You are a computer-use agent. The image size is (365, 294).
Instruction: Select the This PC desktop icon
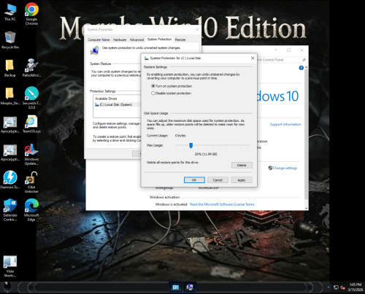tap(10, 12)
